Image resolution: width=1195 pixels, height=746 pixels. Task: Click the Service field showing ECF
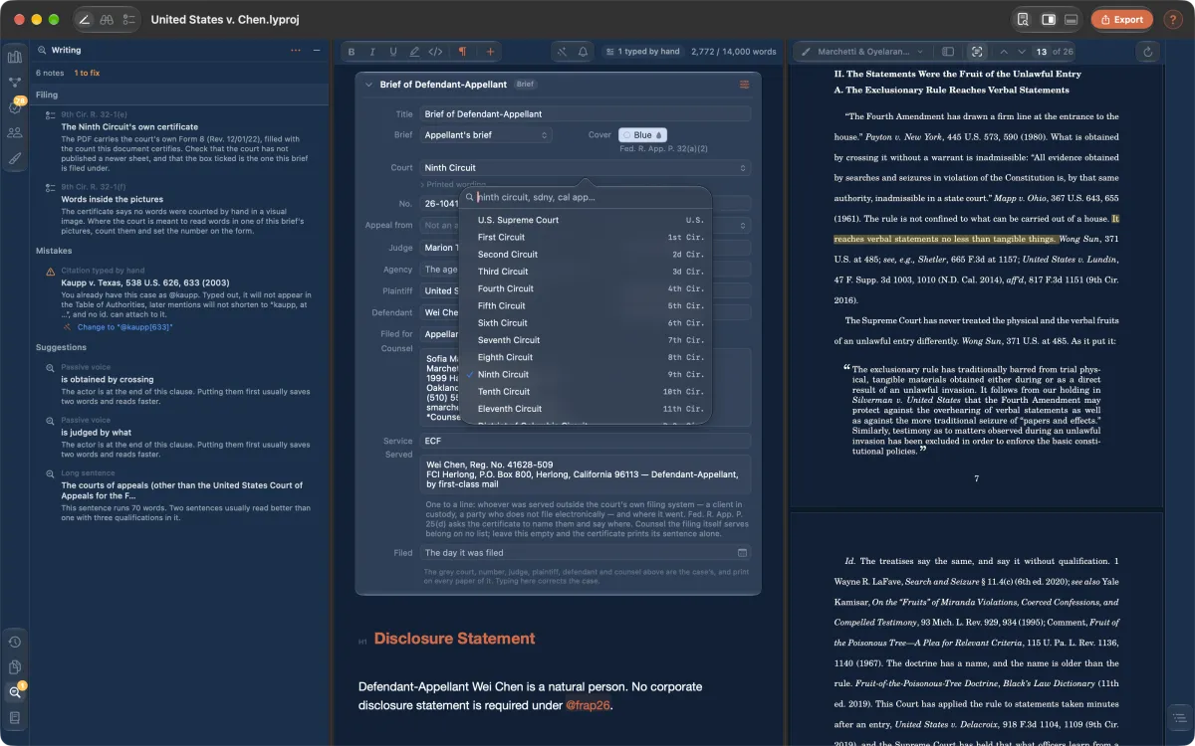tap(585, 441)
